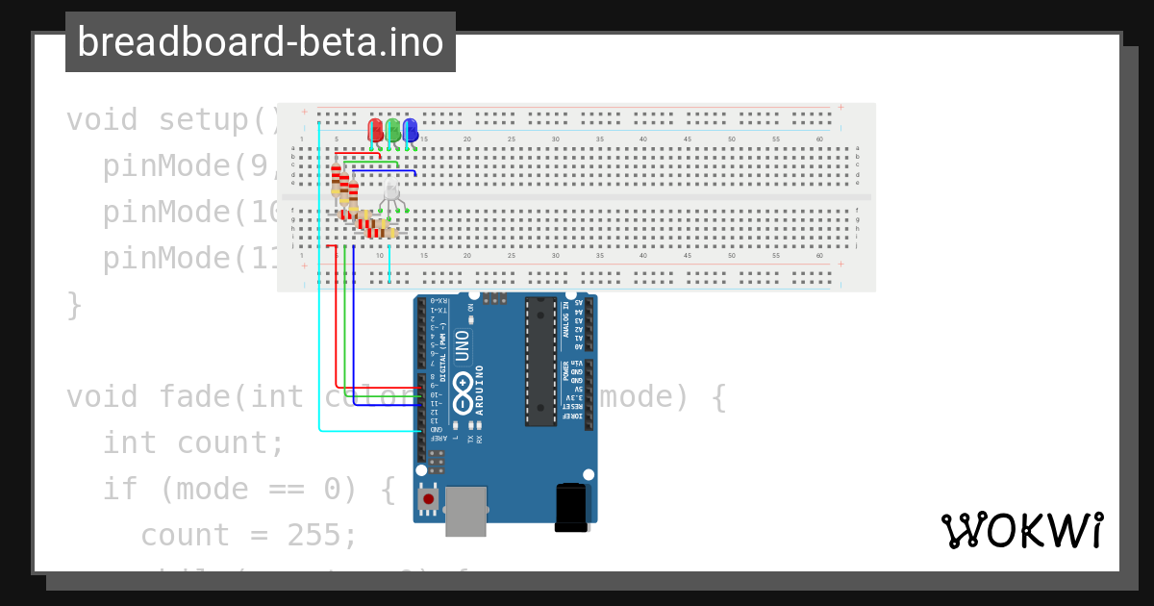This screenshot has height=606, width=1154.
Task: Select the vertical resistor group near column 5
Action: 344,186
